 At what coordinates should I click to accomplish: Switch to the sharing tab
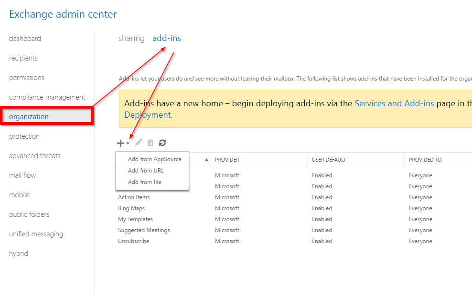point(131,38)
